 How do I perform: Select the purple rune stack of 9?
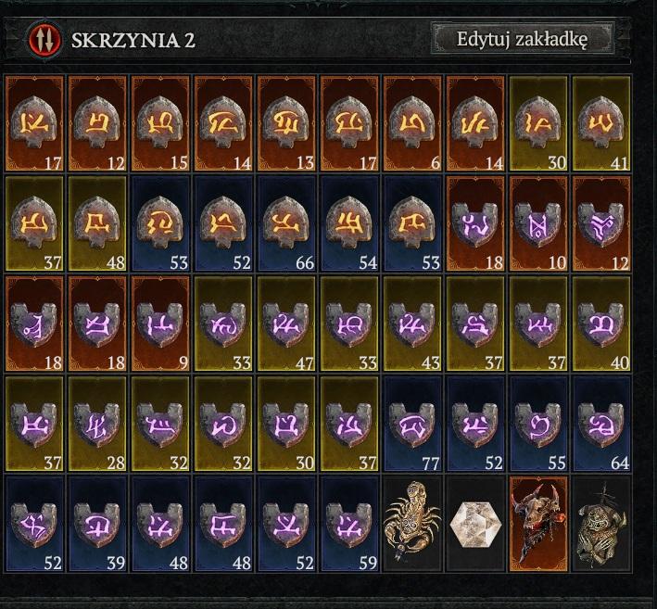click(160, 324)
